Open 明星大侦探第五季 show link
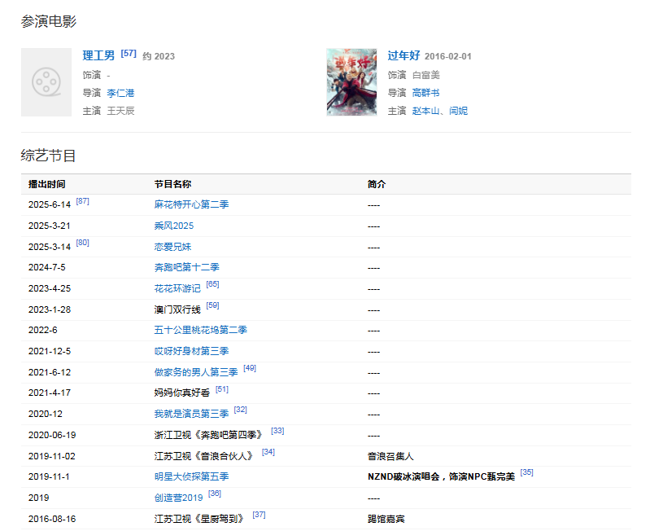Image resolution: width=650 pixels, height=531 pixels. pos(191,476)
